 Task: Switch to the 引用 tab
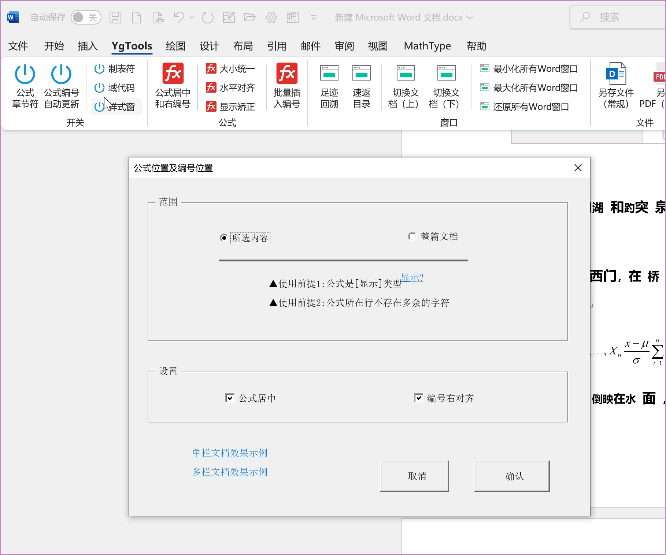click(277, 46)
